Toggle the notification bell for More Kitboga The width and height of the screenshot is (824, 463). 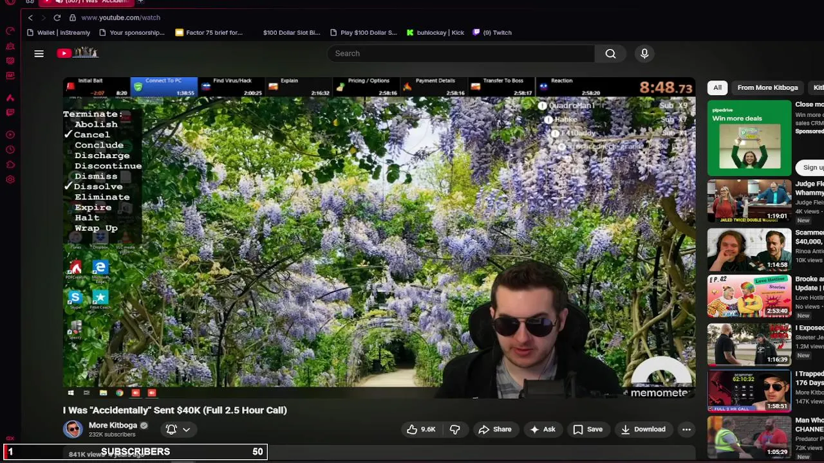pyautogui.click(x=171, y=430)
